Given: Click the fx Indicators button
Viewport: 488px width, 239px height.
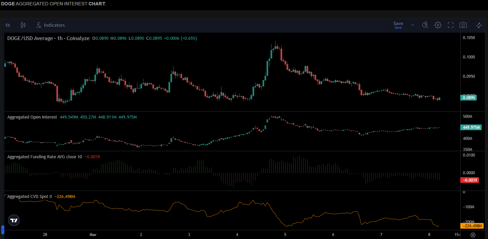Looking at the screenshot, I should pos(51,25).
